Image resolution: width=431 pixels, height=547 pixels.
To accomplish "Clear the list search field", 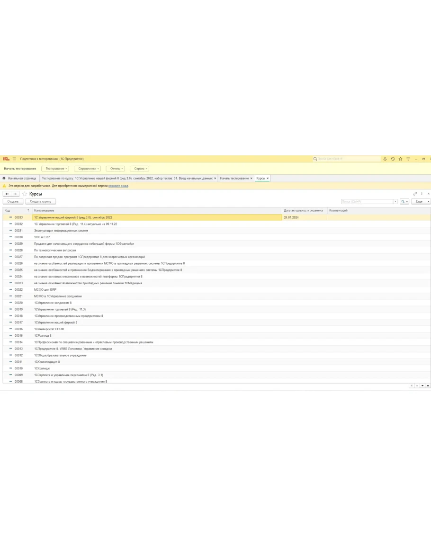I will pos(395,202).
